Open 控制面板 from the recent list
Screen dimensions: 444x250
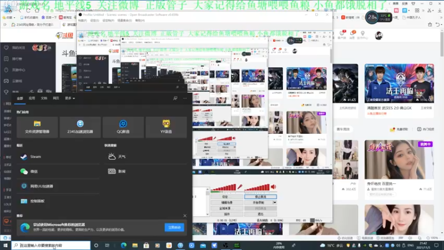point(58,201)
